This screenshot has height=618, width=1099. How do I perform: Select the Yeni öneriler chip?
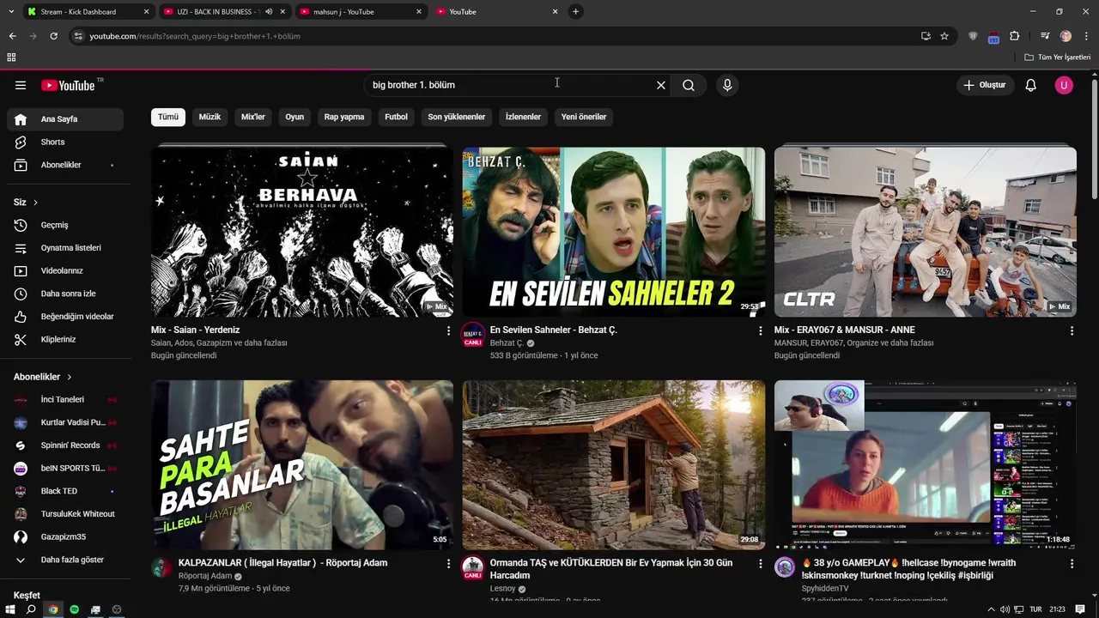tap(584, 117)
